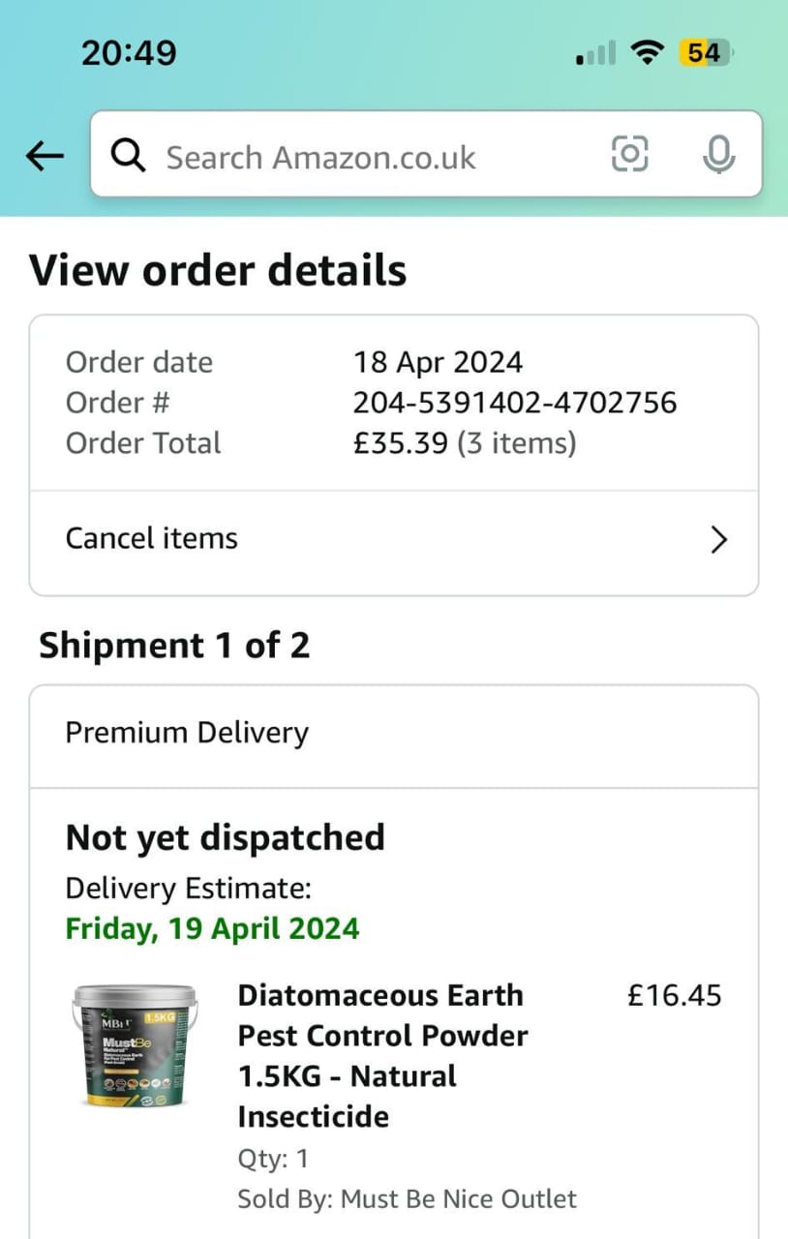Tap the Shipment 1 of 2 heading
788x1239 pixels.
[174, 646]
